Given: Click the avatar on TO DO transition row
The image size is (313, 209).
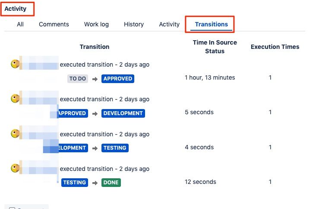Looking at the screenshot, I should 15,64.
